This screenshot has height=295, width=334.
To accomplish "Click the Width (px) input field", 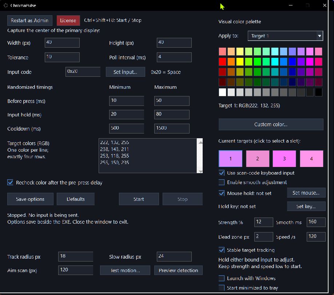I will [62, 43].
